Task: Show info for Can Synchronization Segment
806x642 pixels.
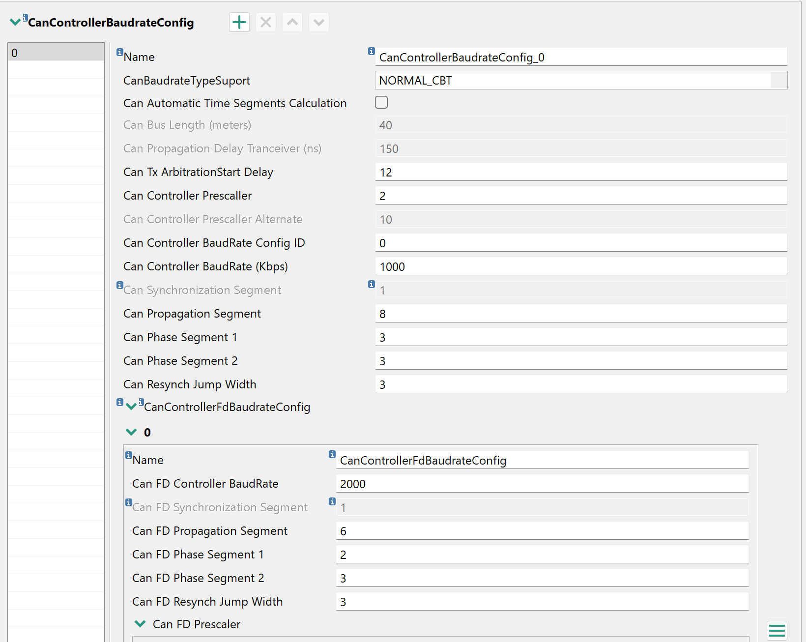Action: (120, 285)
